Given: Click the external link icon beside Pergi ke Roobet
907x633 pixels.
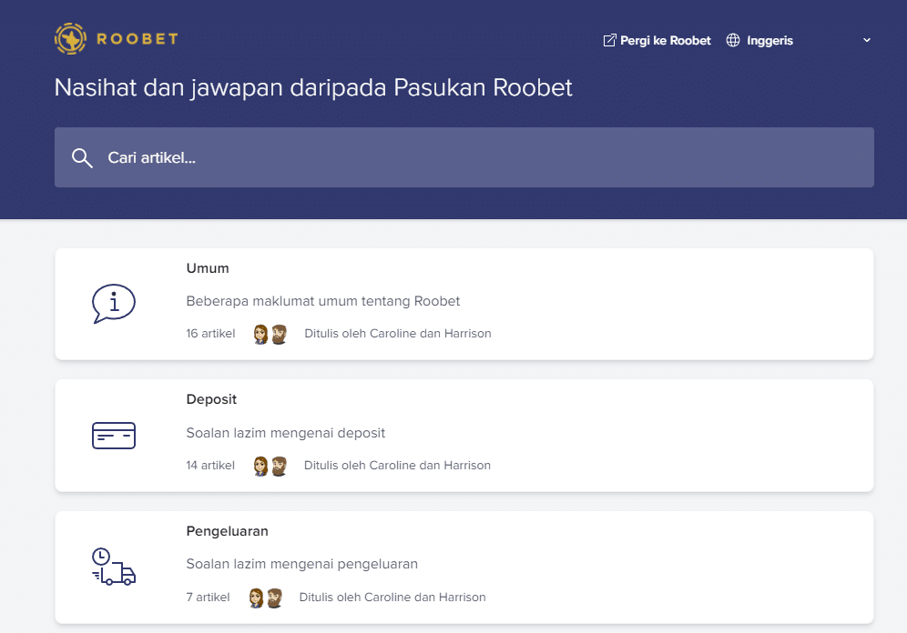Looking at the screenshot, I should click(610, 40).
